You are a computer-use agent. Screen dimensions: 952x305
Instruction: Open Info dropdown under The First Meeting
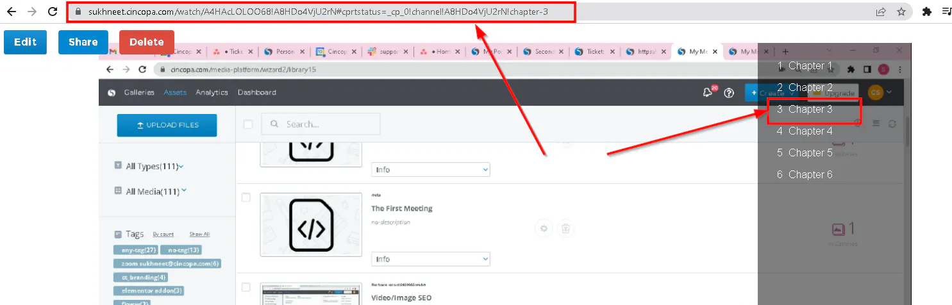tap(431, 259)
